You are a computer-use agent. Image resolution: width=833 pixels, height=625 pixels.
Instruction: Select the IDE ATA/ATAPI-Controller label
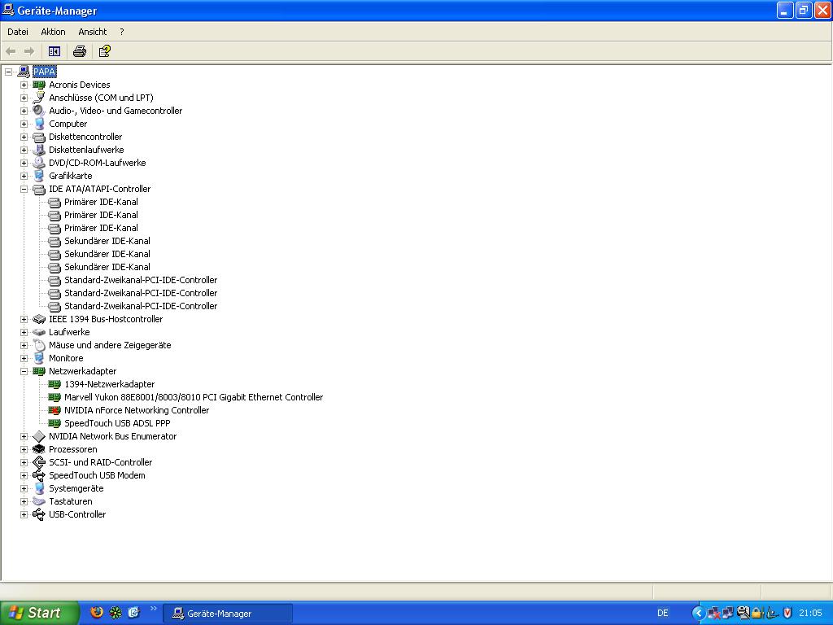pos(99,189)
